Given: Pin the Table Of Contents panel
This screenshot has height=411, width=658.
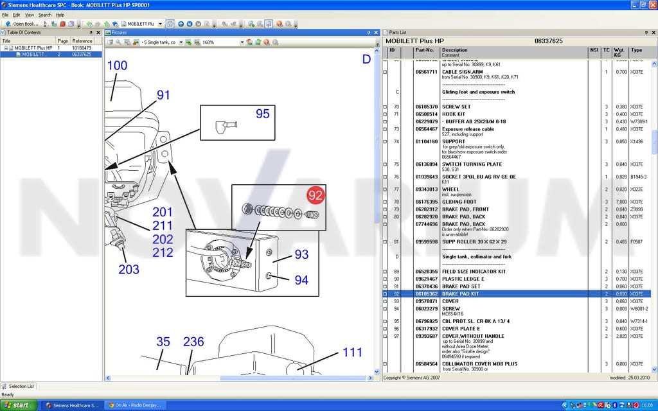Looking at the screenshot, I should 91,32.
